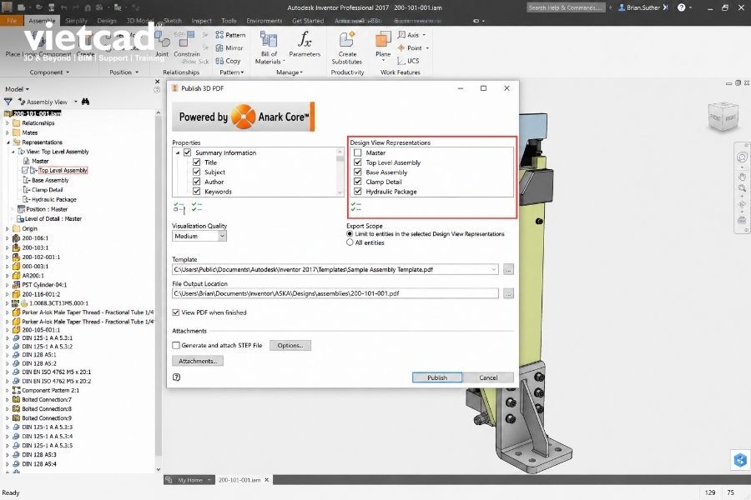
Task: Close the 200-101-001.iam document tab
Action: pos(267,480)
